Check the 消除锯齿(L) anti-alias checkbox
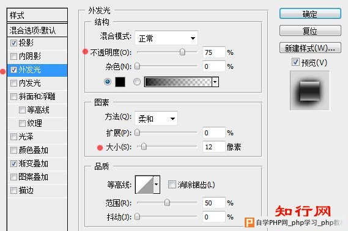The height and width of the screenshot is (231, 348). pos(172,184)
